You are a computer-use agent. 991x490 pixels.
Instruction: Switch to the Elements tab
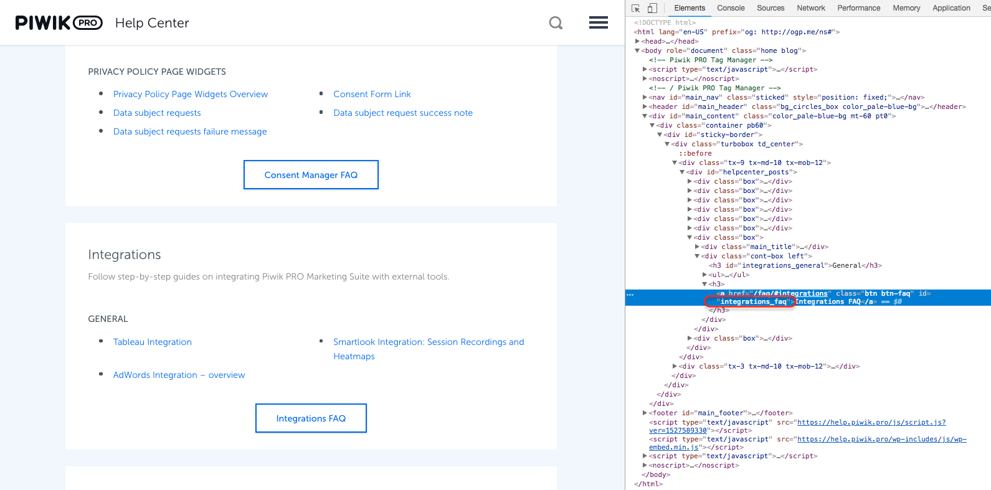point(690,8)
